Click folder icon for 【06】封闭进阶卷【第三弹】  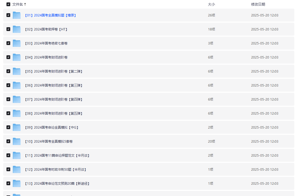tap(17, 85)
